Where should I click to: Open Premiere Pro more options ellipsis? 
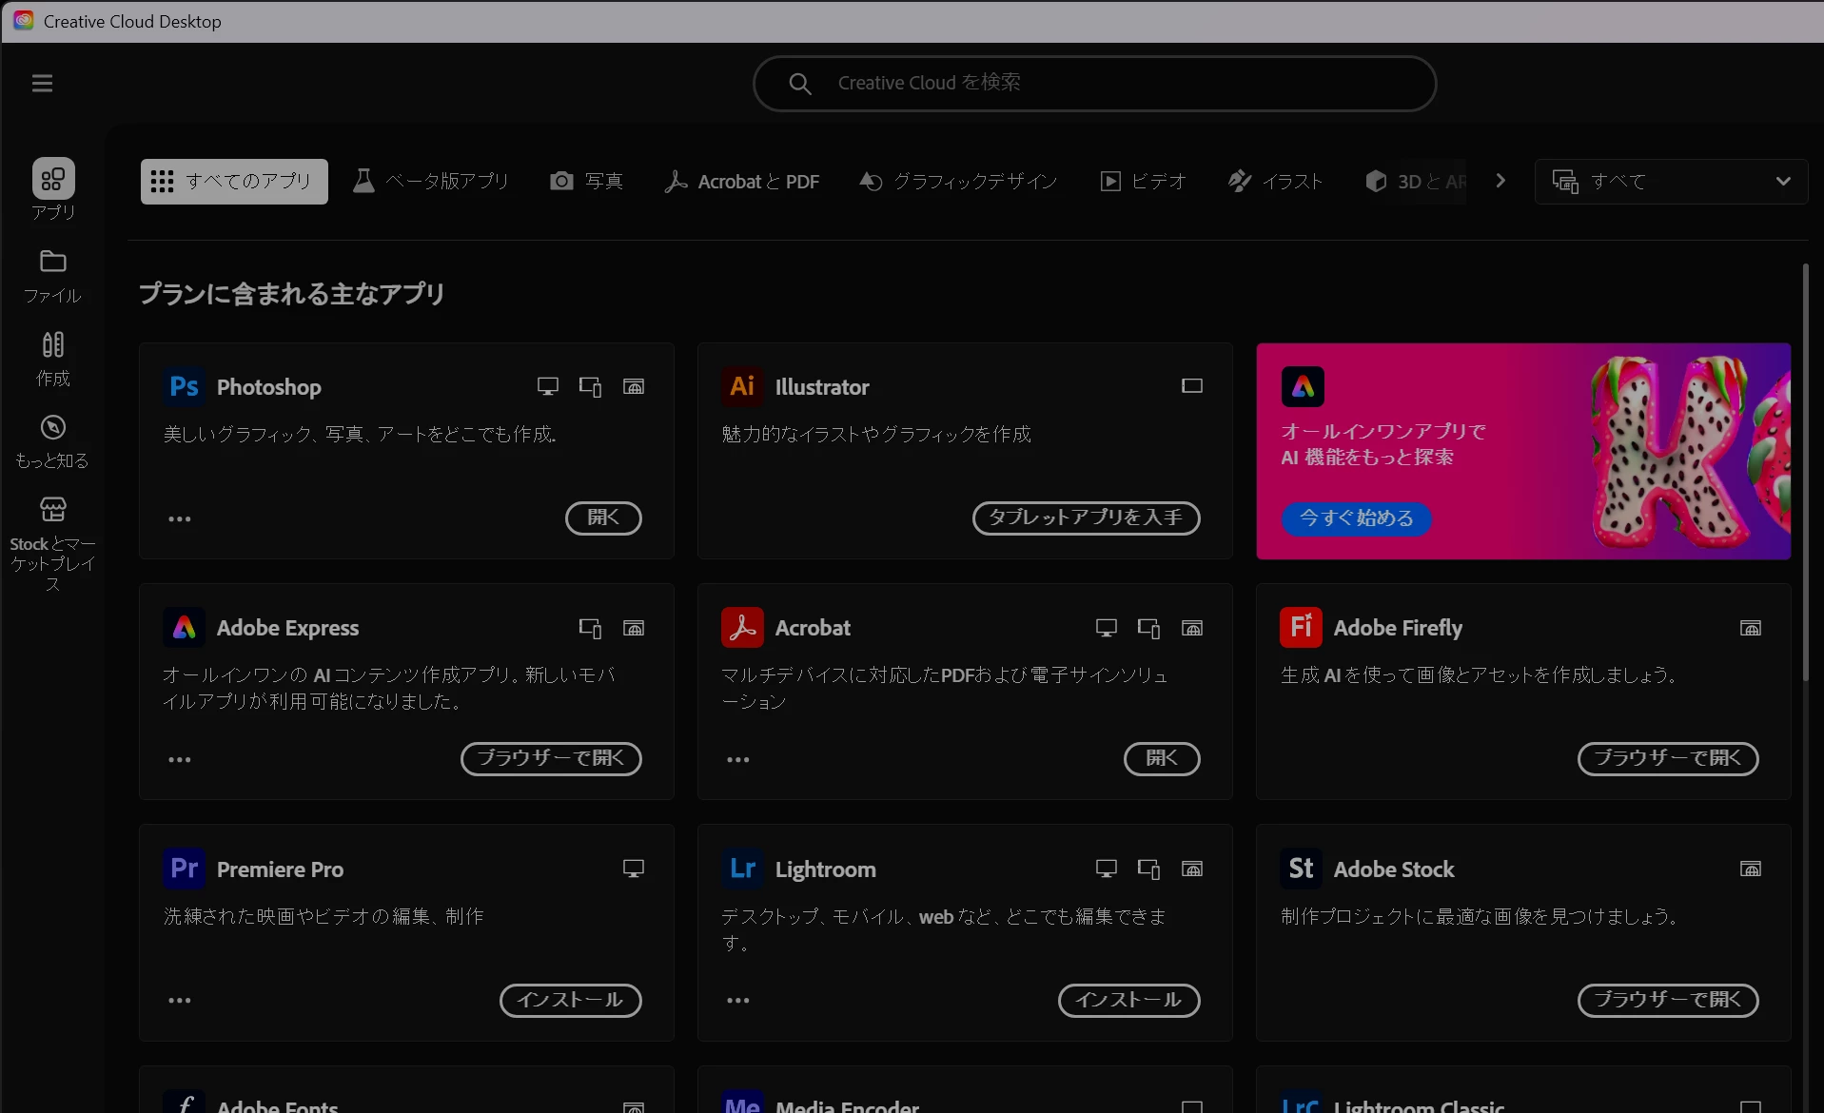(x=180, y=1001)
